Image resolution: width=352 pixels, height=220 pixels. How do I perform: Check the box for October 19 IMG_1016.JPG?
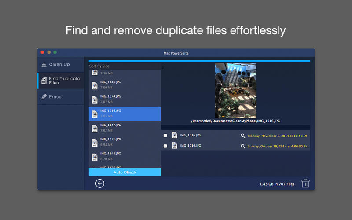165,146
